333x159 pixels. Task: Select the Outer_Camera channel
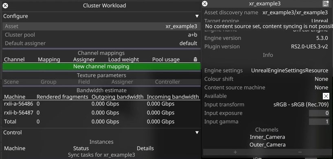(x=267, y=145)
